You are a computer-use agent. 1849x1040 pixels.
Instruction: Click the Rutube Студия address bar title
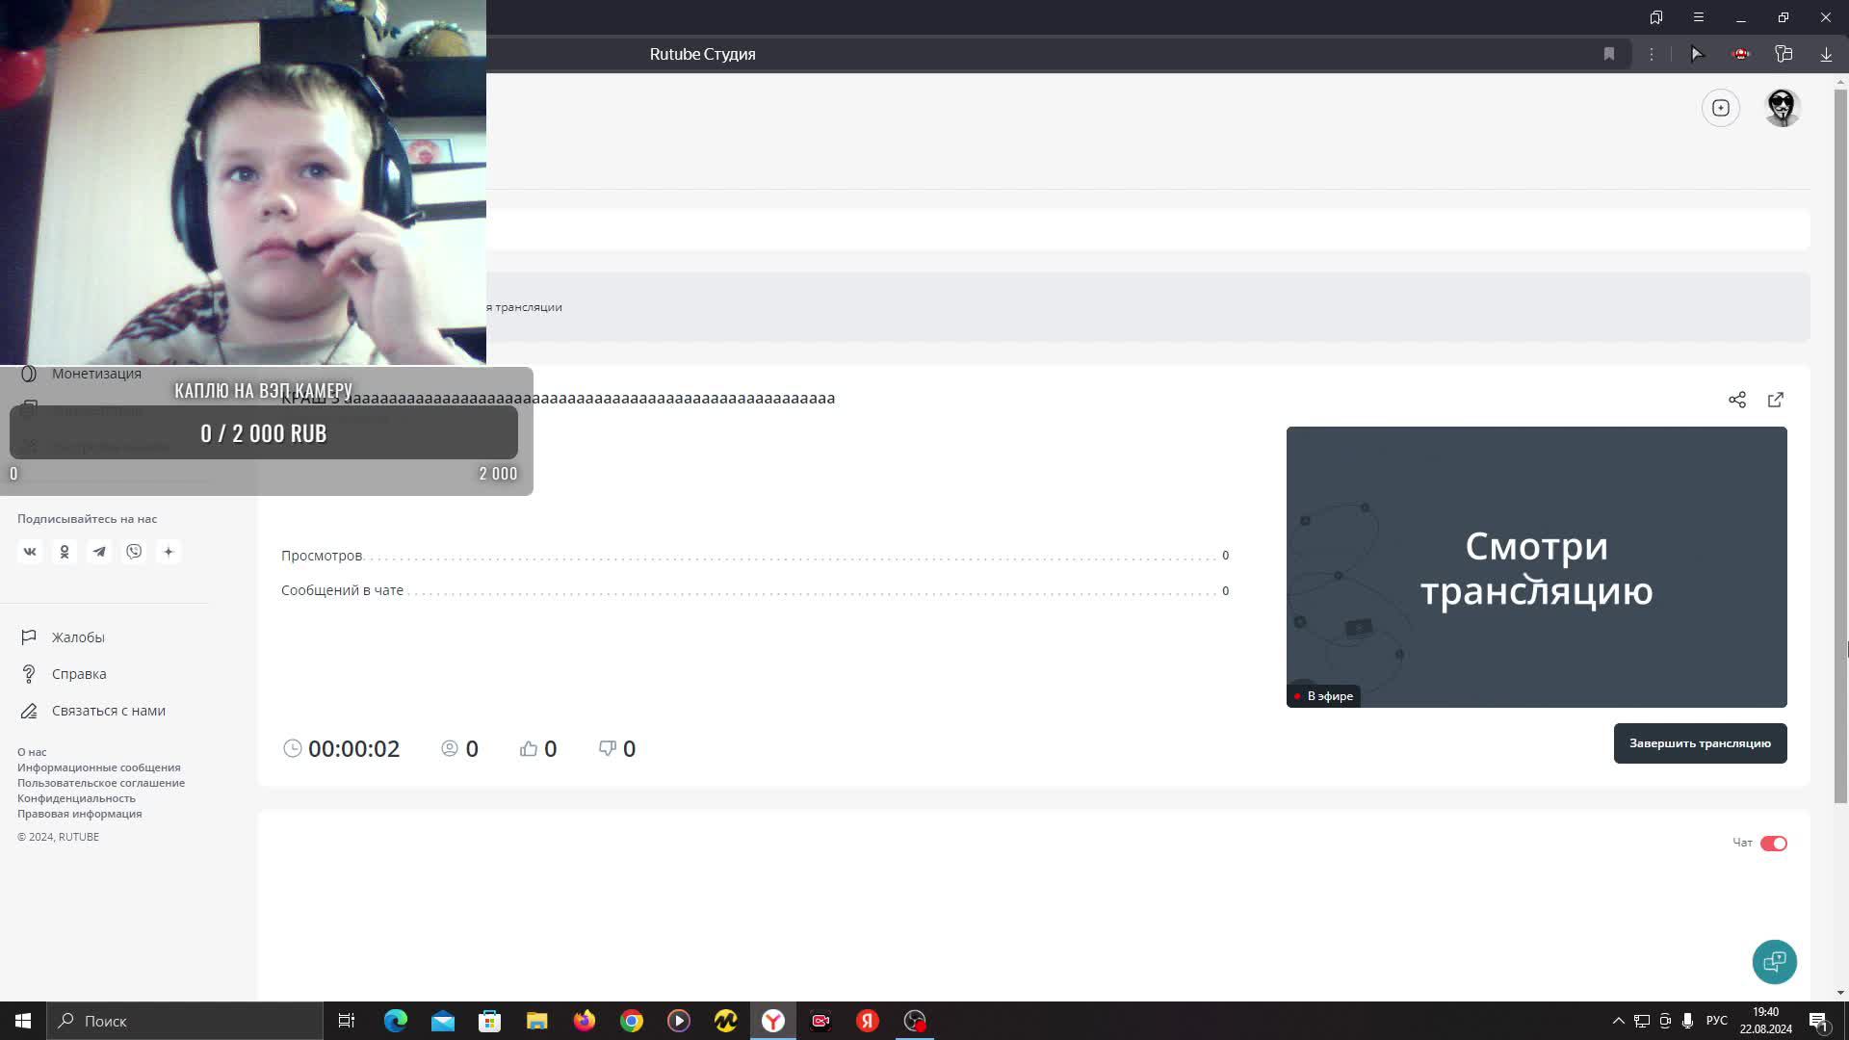pos(702,54)
